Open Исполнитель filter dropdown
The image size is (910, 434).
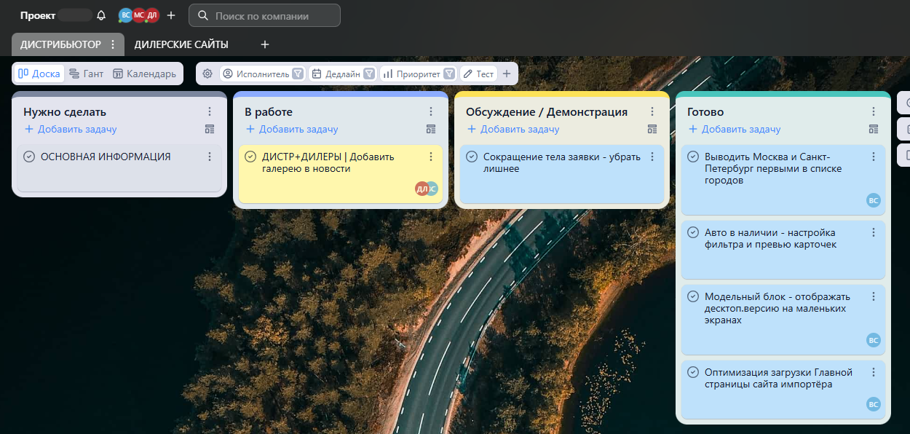pos(298,74)
